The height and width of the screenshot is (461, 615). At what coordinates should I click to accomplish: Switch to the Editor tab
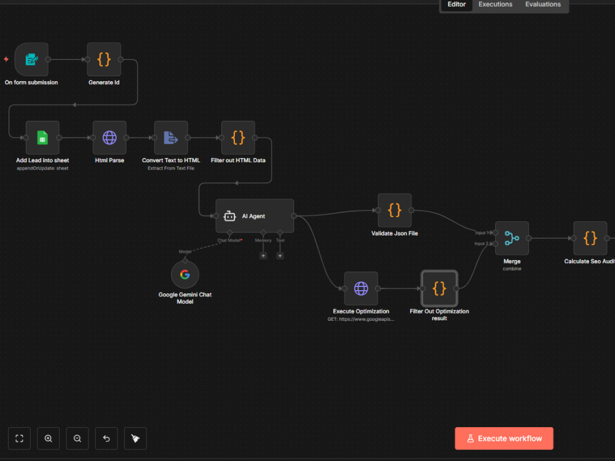[456, 5]
